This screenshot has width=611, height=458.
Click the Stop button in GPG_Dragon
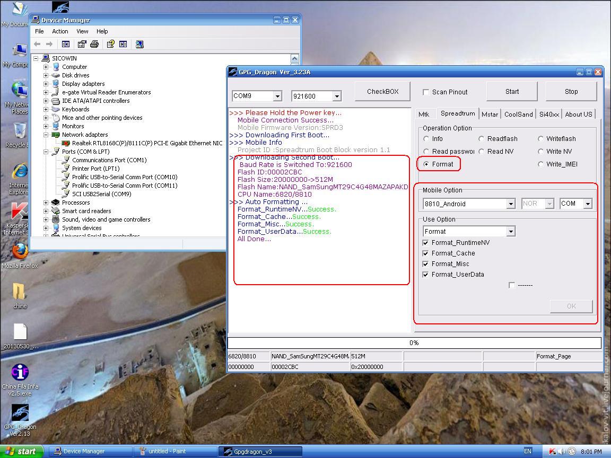tap(571, 92)
